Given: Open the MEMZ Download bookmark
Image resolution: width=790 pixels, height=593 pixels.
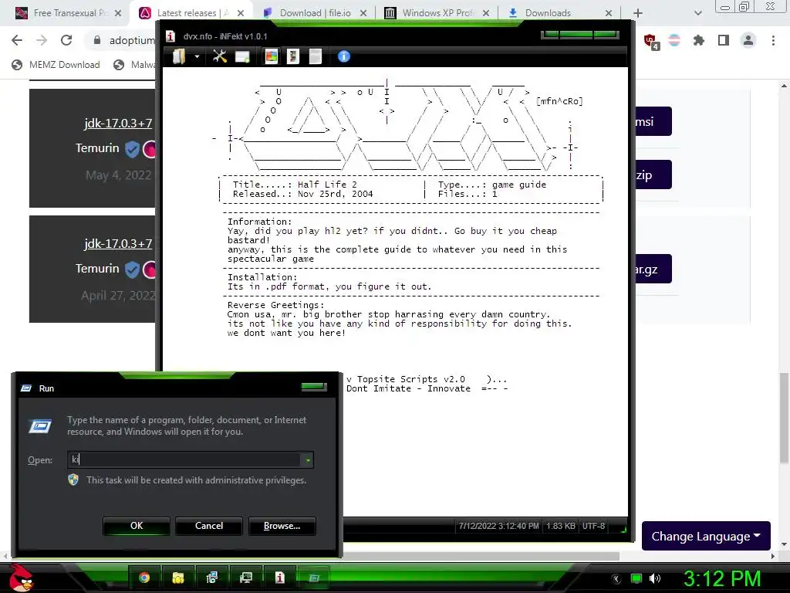Looking at the screenshot, I should click(x=56, y=65).
